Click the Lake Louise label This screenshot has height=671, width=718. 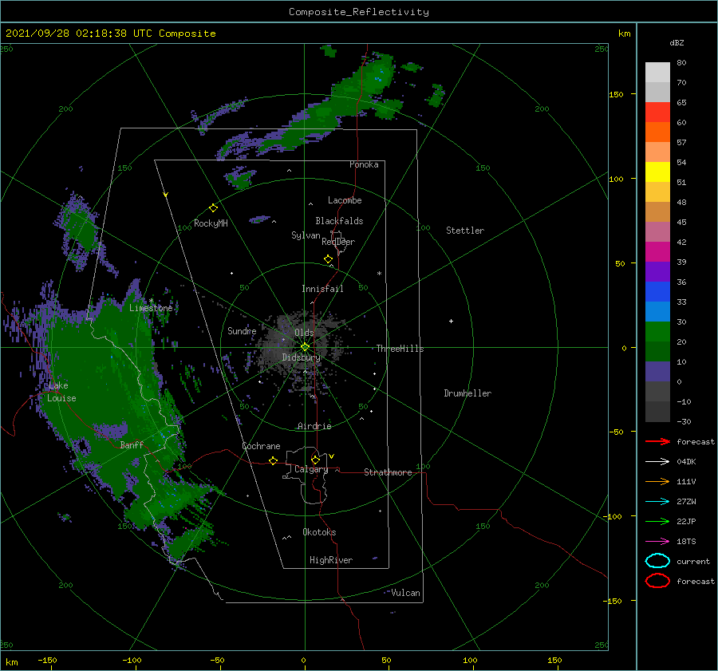pyautogui.click(x=61, y=392)
